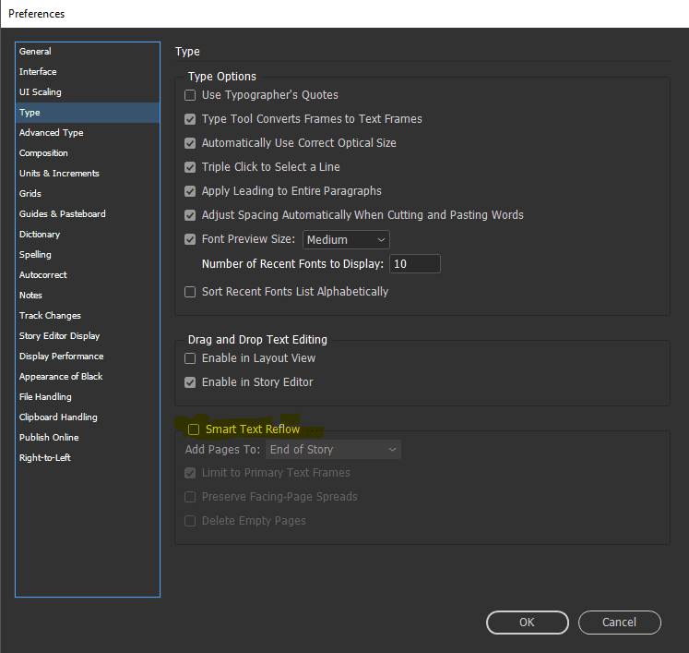Switch to Advanced Type preferences
The image size is (689, 653).
(x=88, y=133)
